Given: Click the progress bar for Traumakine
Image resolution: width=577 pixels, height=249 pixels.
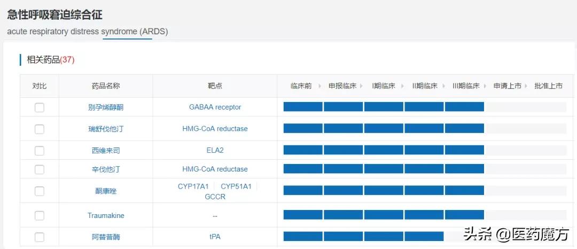Looking at the screenshot, I should click(425, 215).
